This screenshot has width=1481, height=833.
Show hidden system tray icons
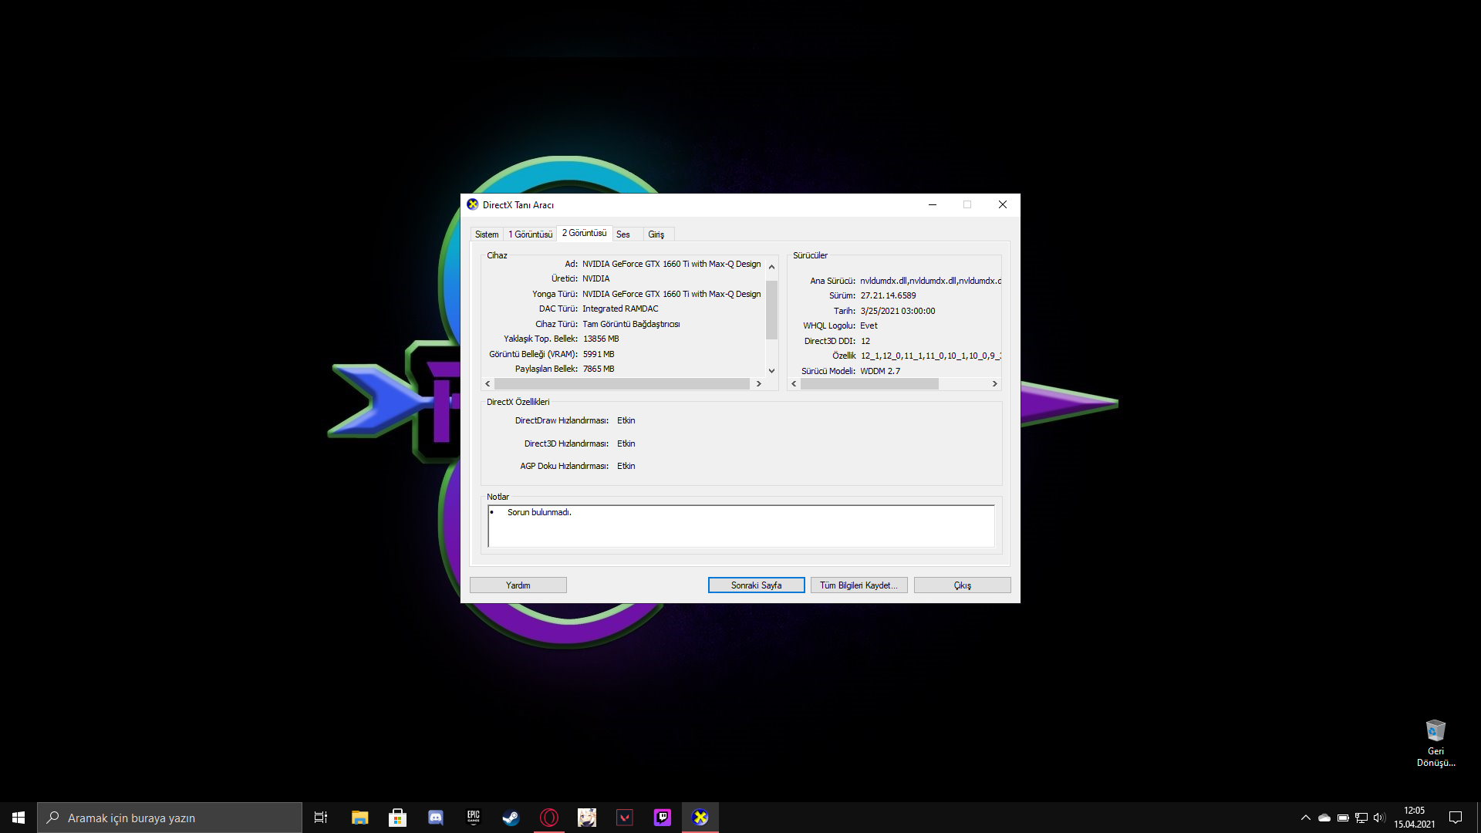[x=1305, y=818]
